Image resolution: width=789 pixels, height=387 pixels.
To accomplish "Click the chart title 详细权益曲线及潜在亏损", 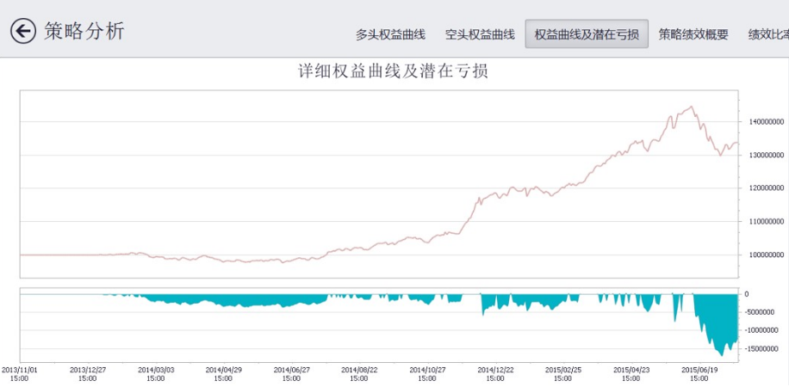I will (393, 71).
